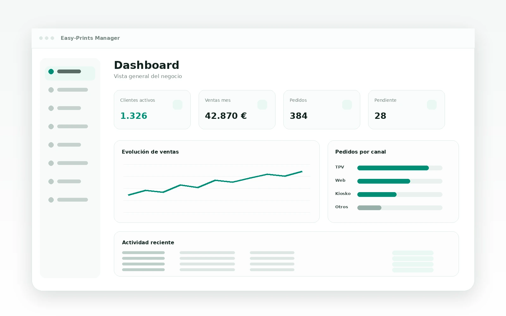Click the "Pendiente" card label

point(385,100)
